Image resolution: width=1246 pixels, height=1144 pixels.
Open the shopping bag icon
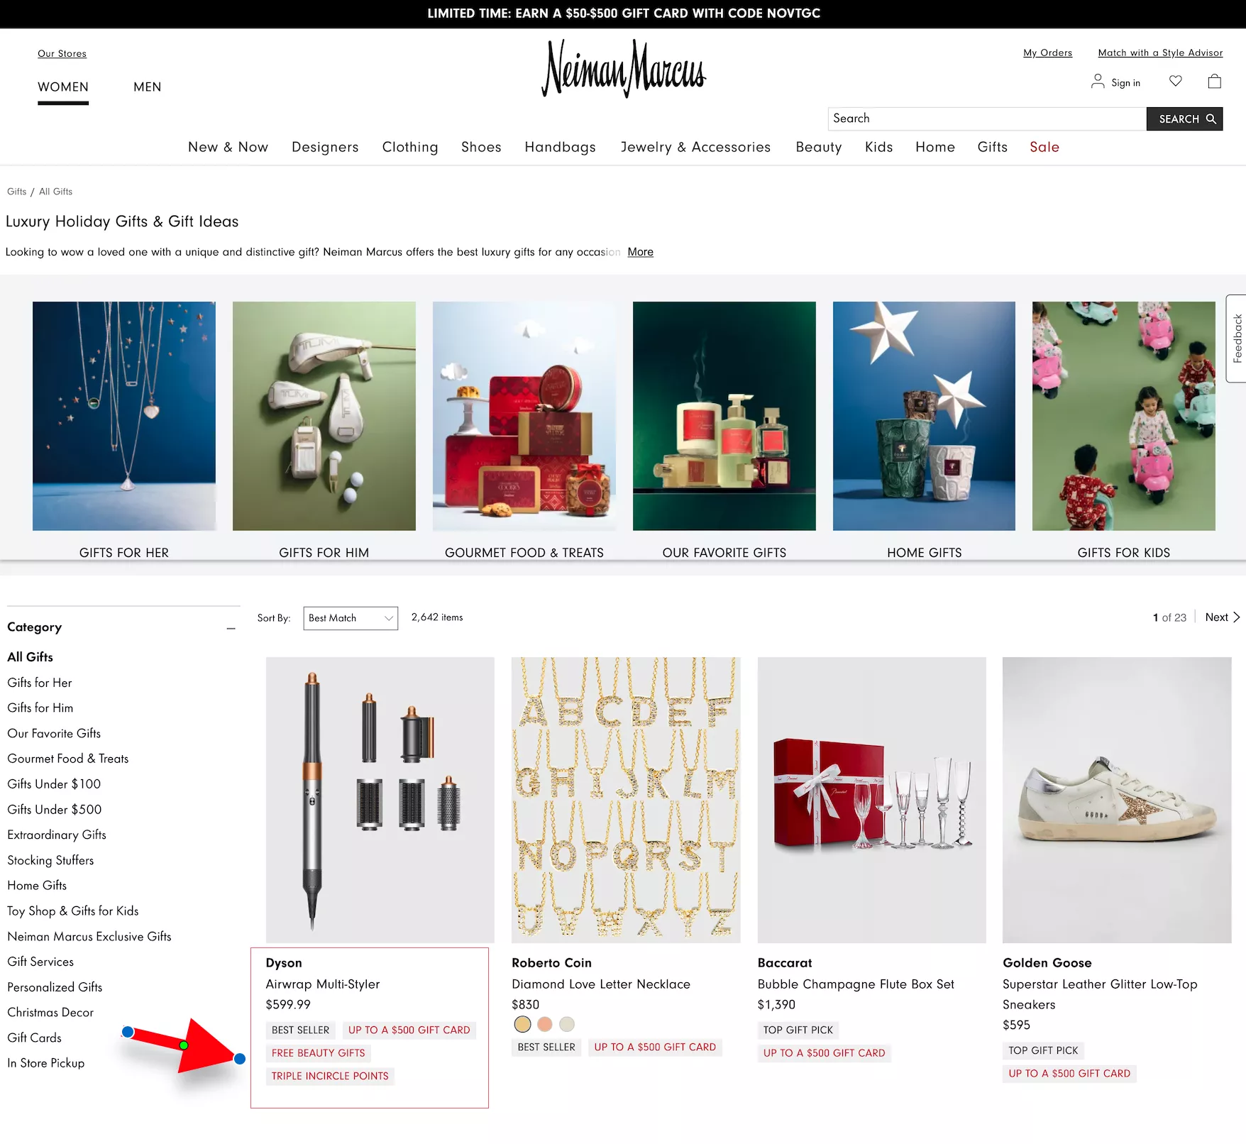(x=1214, y=82)
